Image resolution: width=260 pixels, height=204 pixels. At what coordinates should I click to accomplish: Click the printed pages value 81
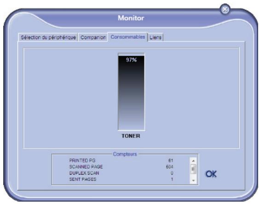(x=171, y=161)
